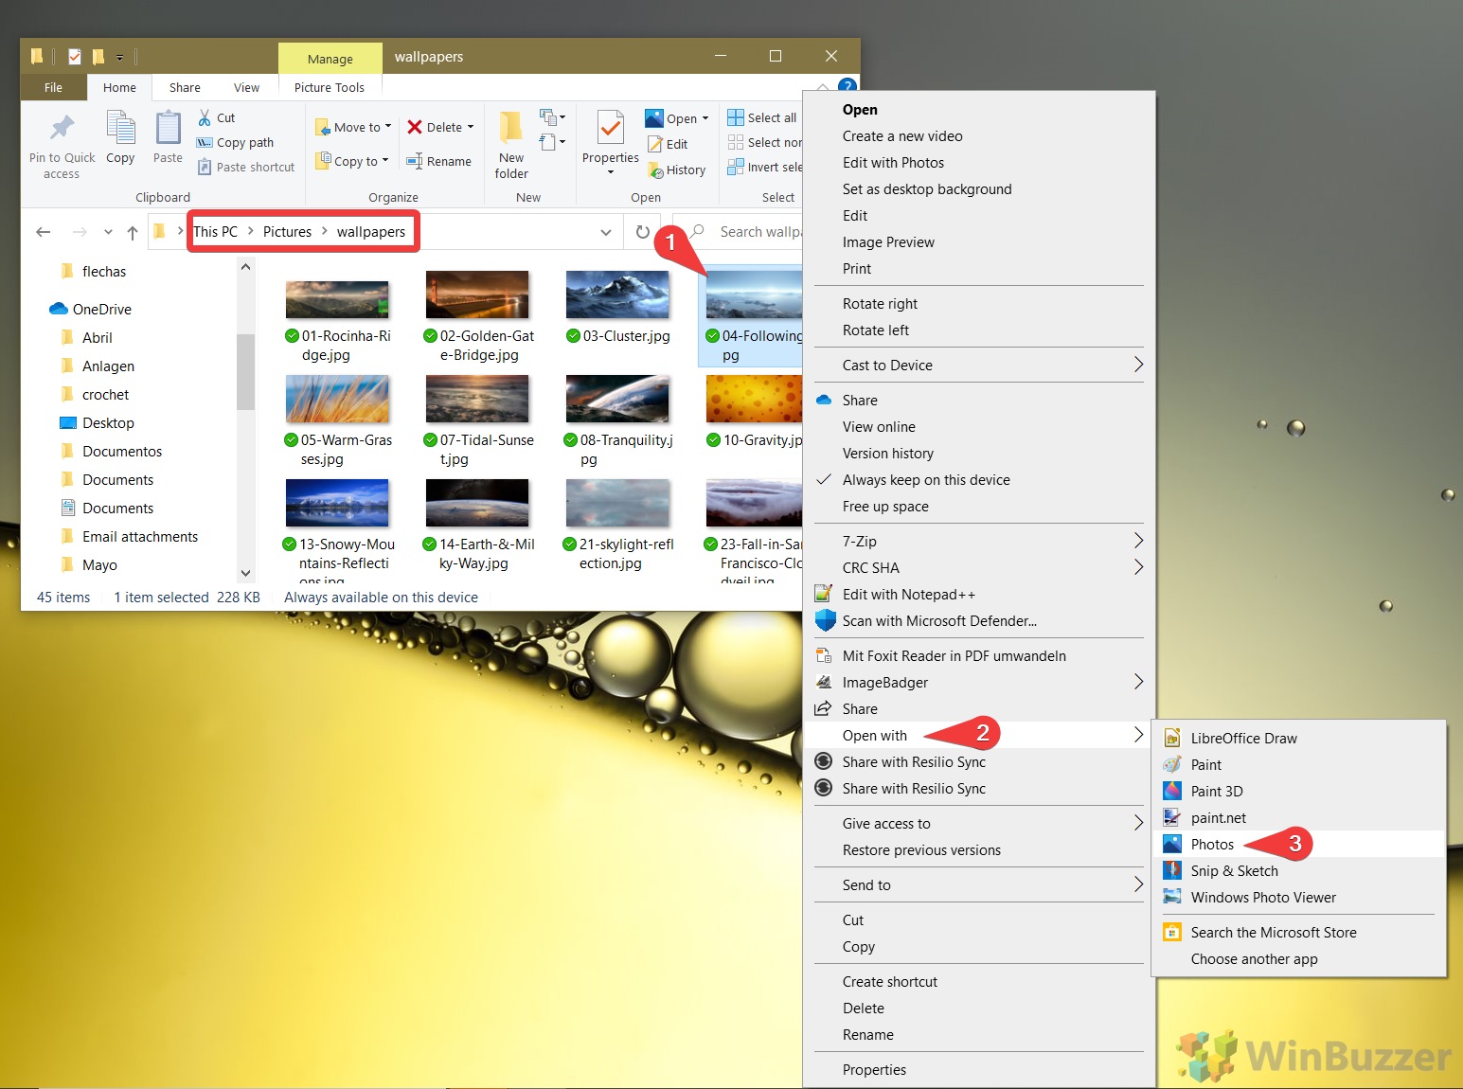Uncheck the green checkmark on 05-Warm-Grasses.jpg
The image size is (1463, 1089).
(x=290, y=440)
